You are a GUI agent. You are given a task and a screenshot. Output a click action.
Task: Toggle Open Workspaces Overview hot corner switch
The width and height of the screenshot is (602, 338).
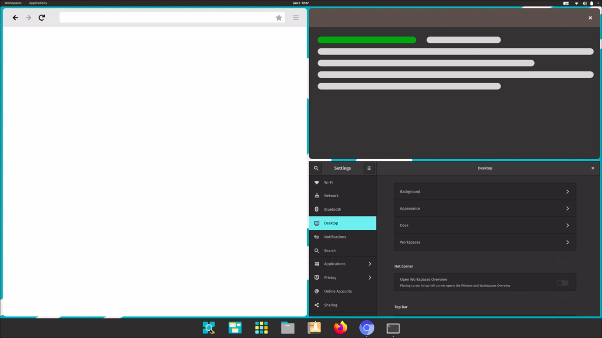[562, 283]
